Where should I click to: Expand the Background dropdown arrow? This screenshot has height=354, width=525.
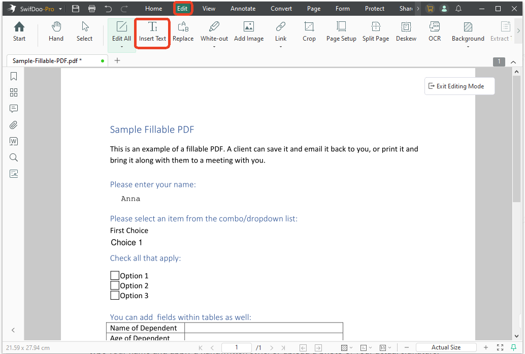[468, 47]
